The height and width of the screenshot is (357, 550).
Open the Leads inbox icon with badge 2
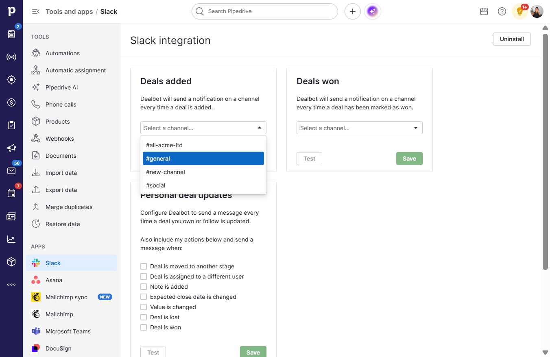point(11,34)
